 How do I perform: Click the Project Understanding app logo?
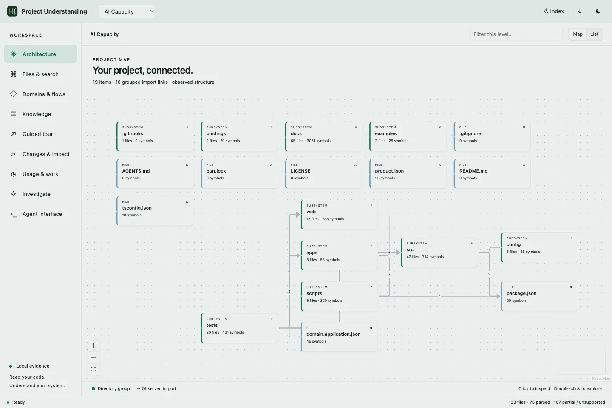[12, 11]
